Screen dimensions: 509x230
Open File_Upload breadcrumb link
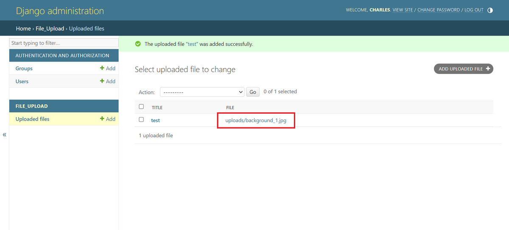[x=50, y=28]
